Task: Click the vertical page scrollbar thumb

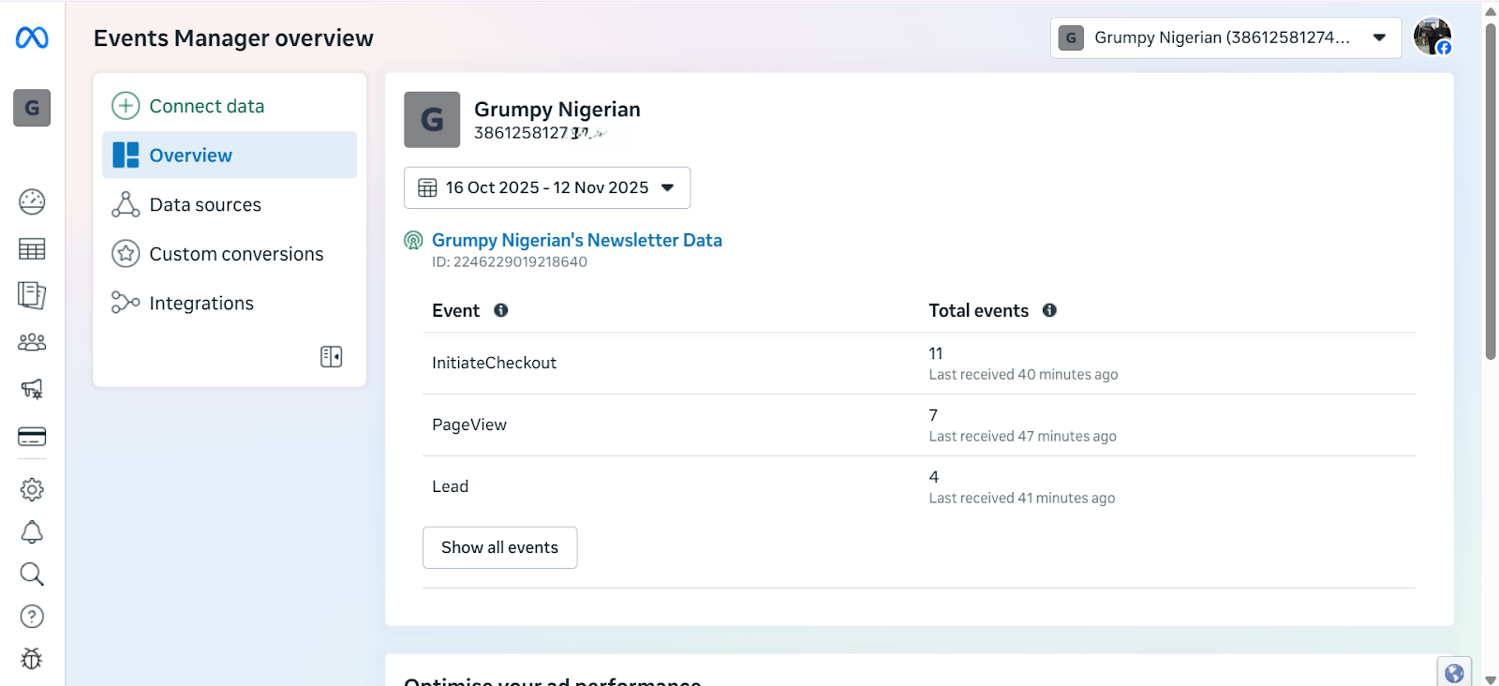Action: 1491,190
